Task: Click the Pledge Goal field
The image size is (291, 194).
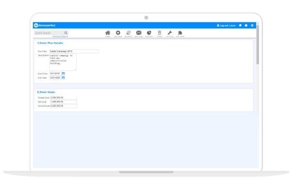Action: (64, 97)
